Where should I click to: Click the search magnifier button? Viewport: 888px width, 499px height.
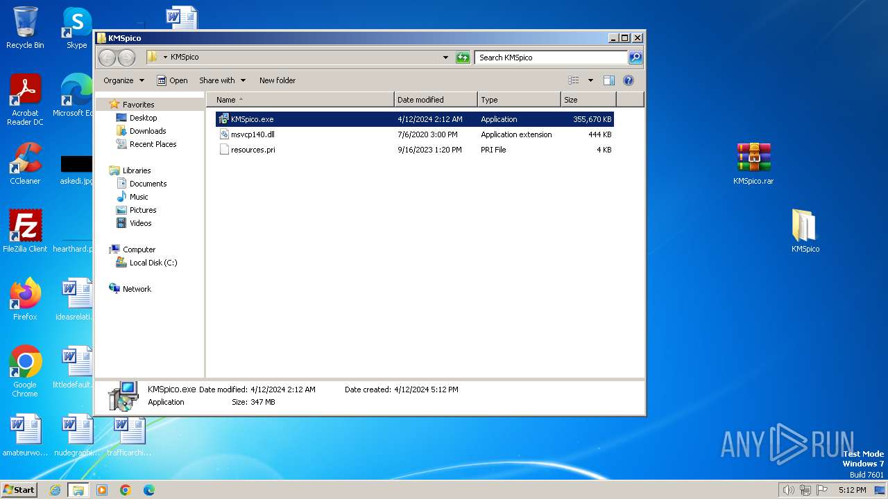pyautogui.click(x=635, y=58)
